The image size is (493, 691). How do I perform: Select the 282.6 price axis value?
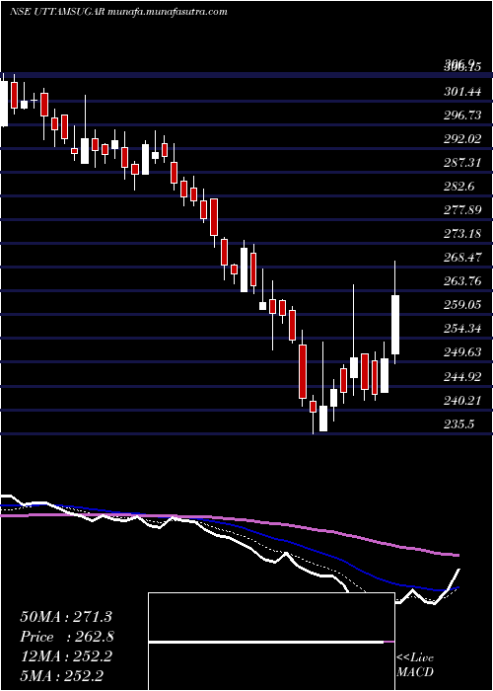(459, 187)
